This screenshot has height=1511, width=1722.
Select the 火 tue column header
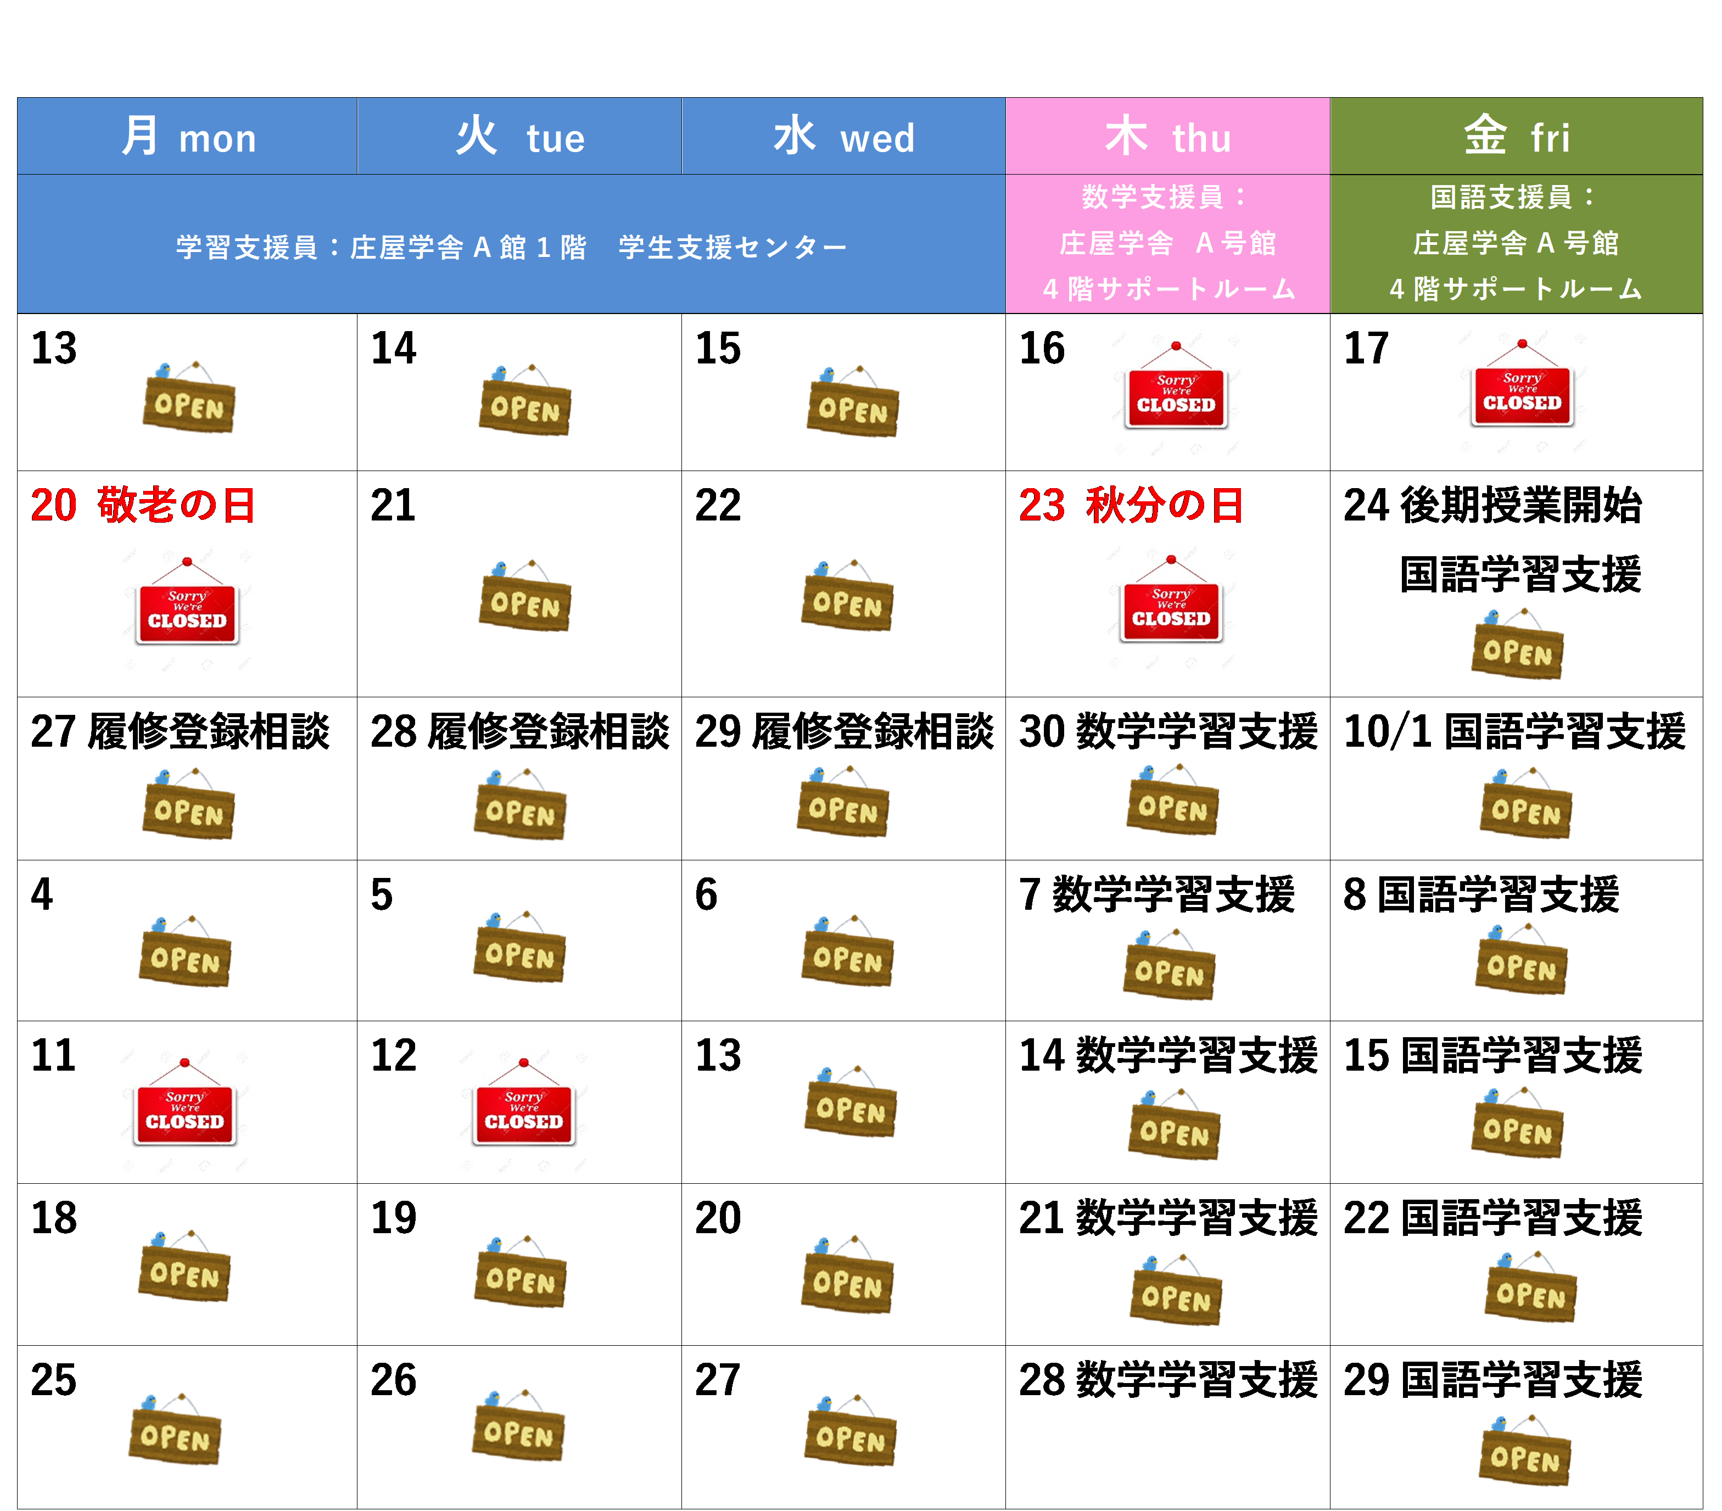click(x=519, y=137)
